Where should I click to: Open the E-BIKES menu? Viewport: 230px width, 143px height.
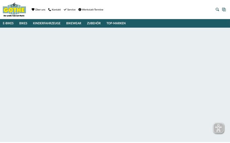point(8,23)
